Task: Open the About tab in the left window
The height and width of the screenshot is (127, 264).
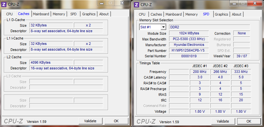Action: tap(104, 14)
